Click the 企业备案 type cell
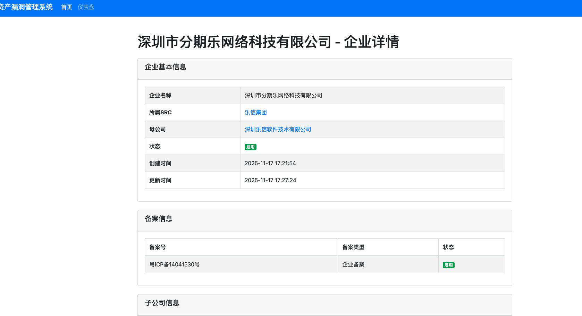Viewport: 582px width, 316px height. pyautogui.click(x=353, y=264)
